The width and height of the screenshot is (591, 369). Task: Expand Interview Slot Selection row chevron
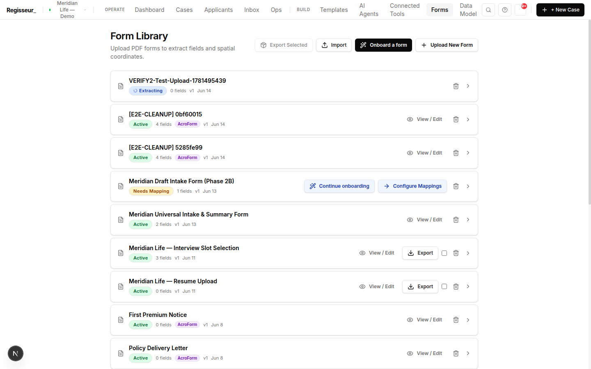pyautogui.click(x=468, y=253)
